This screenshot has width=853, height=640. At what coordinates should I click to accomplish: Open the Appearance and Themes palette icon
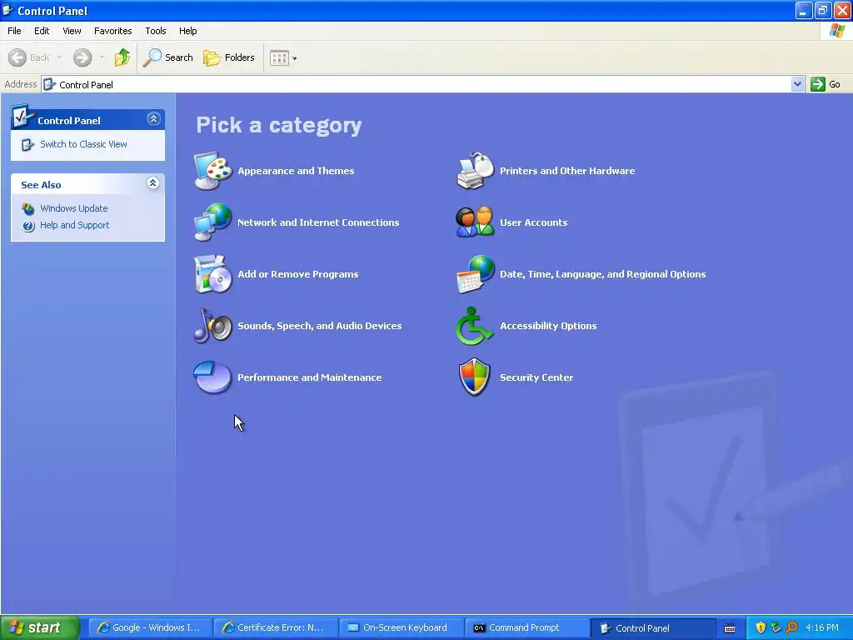[x=212, y=171]
